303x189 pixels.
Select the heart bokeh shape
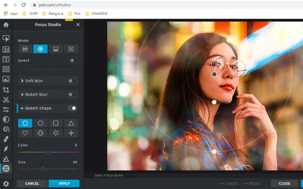click(25, 133)
